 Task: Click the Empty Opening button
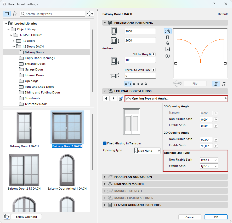(x=26, y=217)
